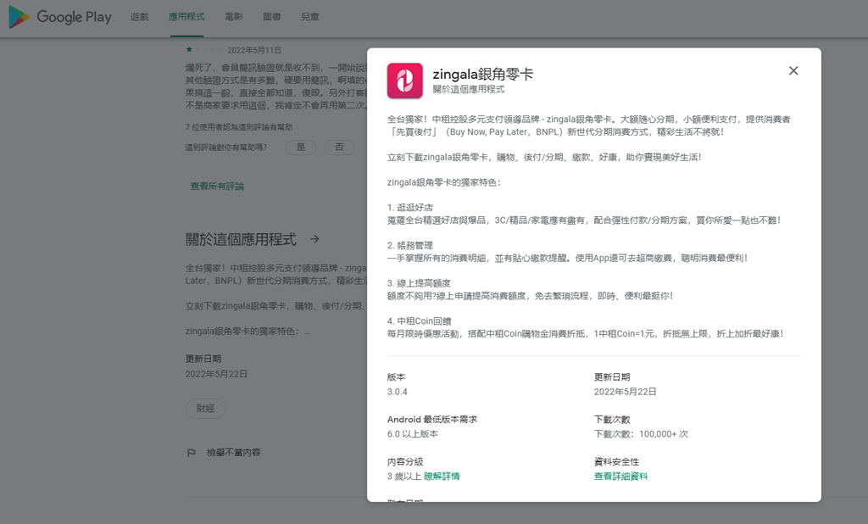Click the 6.0 以上版本 Android requirement
Screen dimensions: 868x524
[x=413, y=434]
